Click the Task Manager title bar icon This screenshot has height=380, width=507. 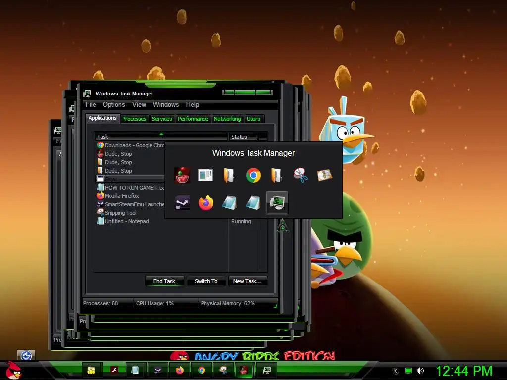(x=87, y=94)
